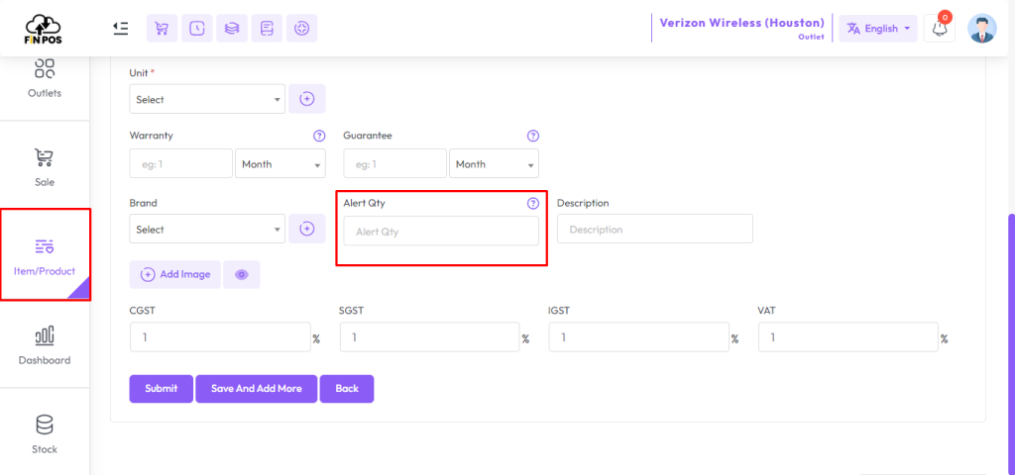This screenshot has width=1015, height=475.
Task: Open the English language dropdown
Action: click(x=877, y=29)
